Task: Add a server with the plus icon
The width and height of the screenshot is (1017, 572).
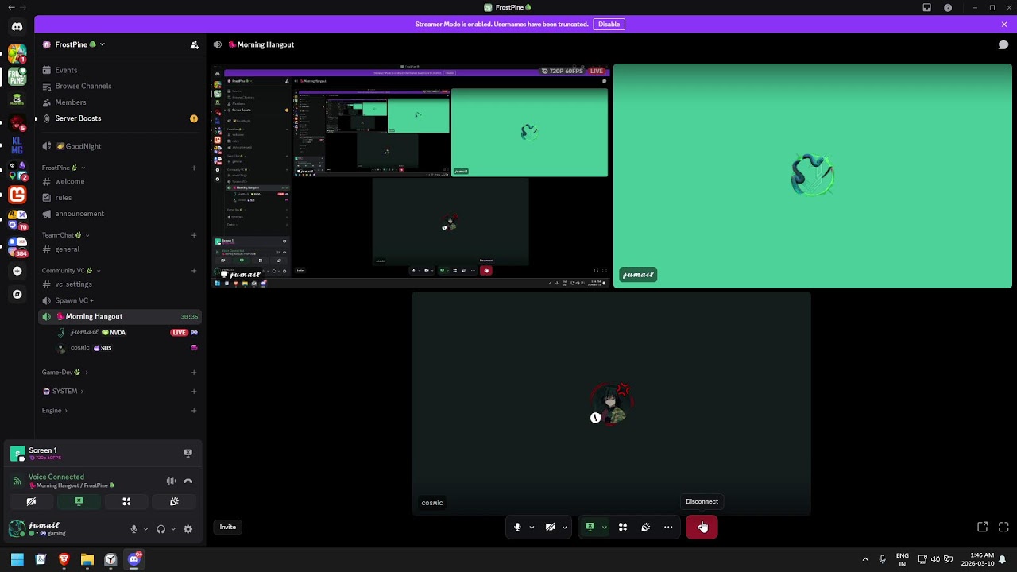Action: click(x=17, y=271)
